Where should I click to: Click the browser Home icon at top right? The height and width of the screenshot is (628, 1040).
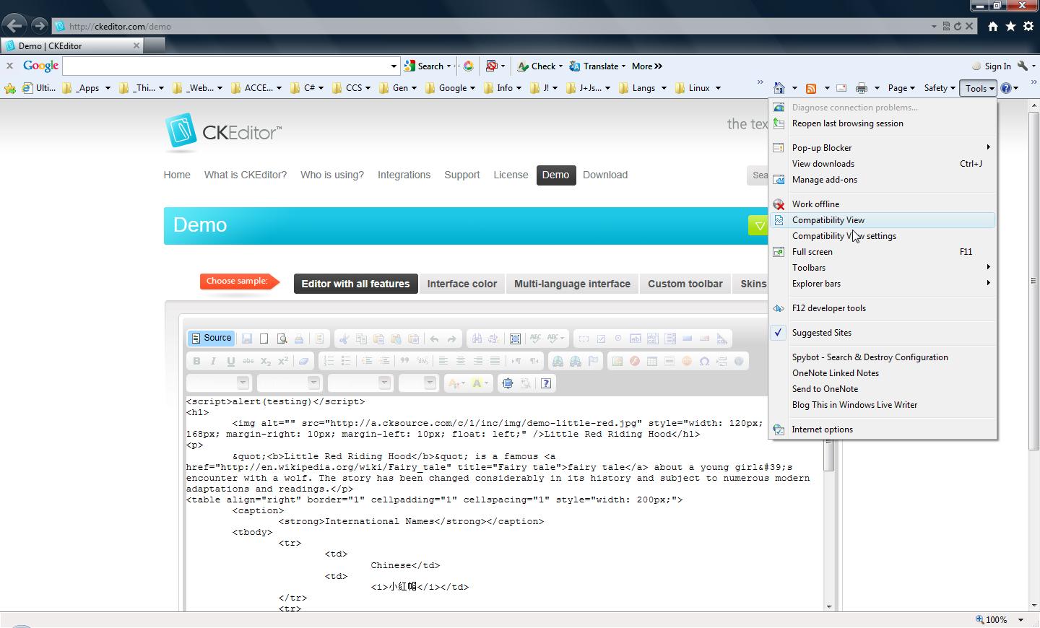coord(993,26)
